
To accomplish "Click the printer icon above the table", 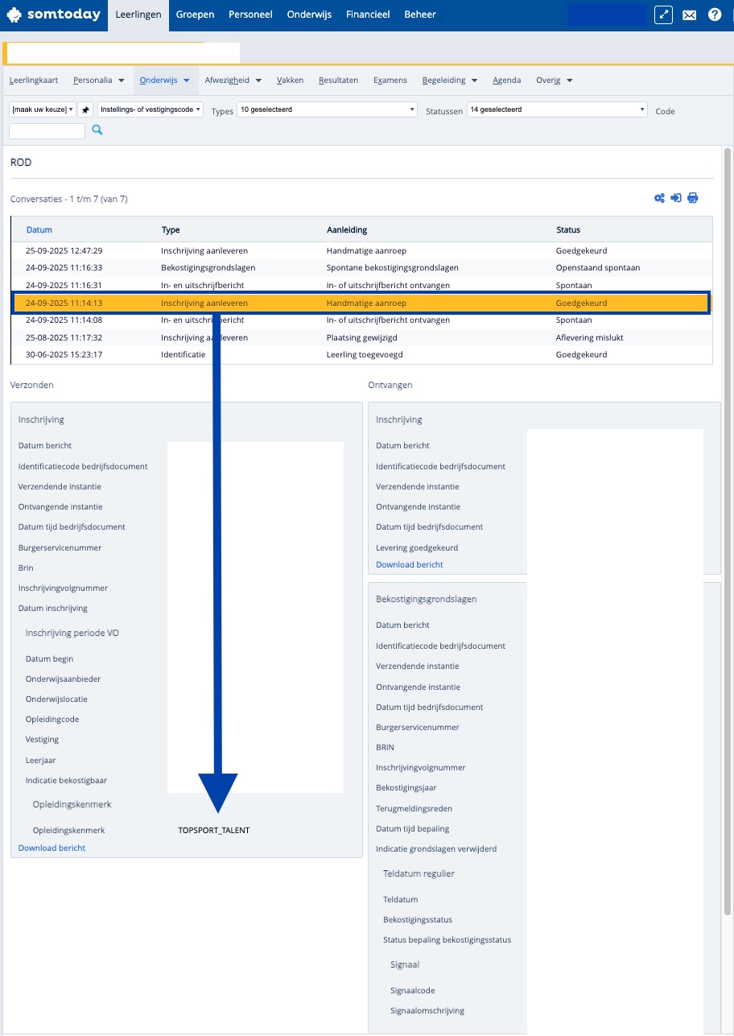I will tap(692, 198).
